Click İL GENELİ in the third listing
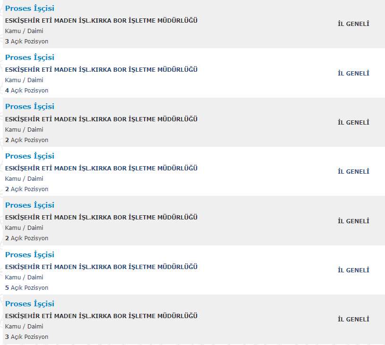This screenshot has height=345, width=385. tap(353, 122)
